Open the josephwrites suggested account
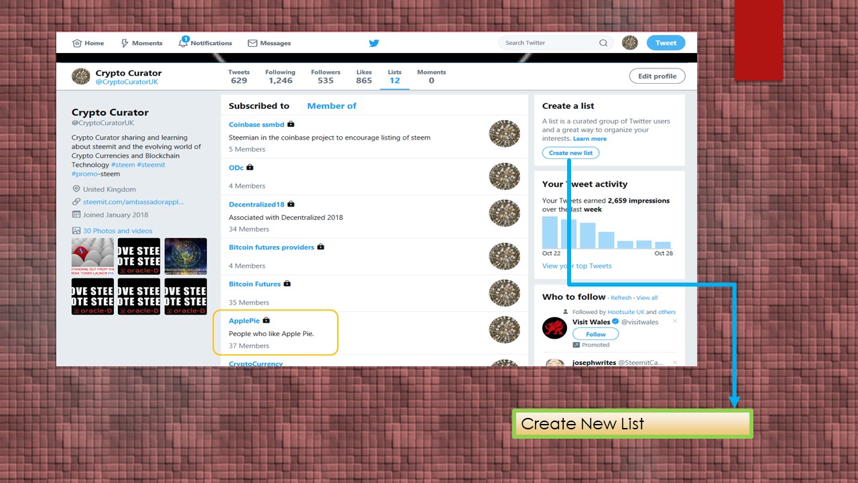Viewport: 858px width, 483px height. pyautogui.click(x=593, y=363)
